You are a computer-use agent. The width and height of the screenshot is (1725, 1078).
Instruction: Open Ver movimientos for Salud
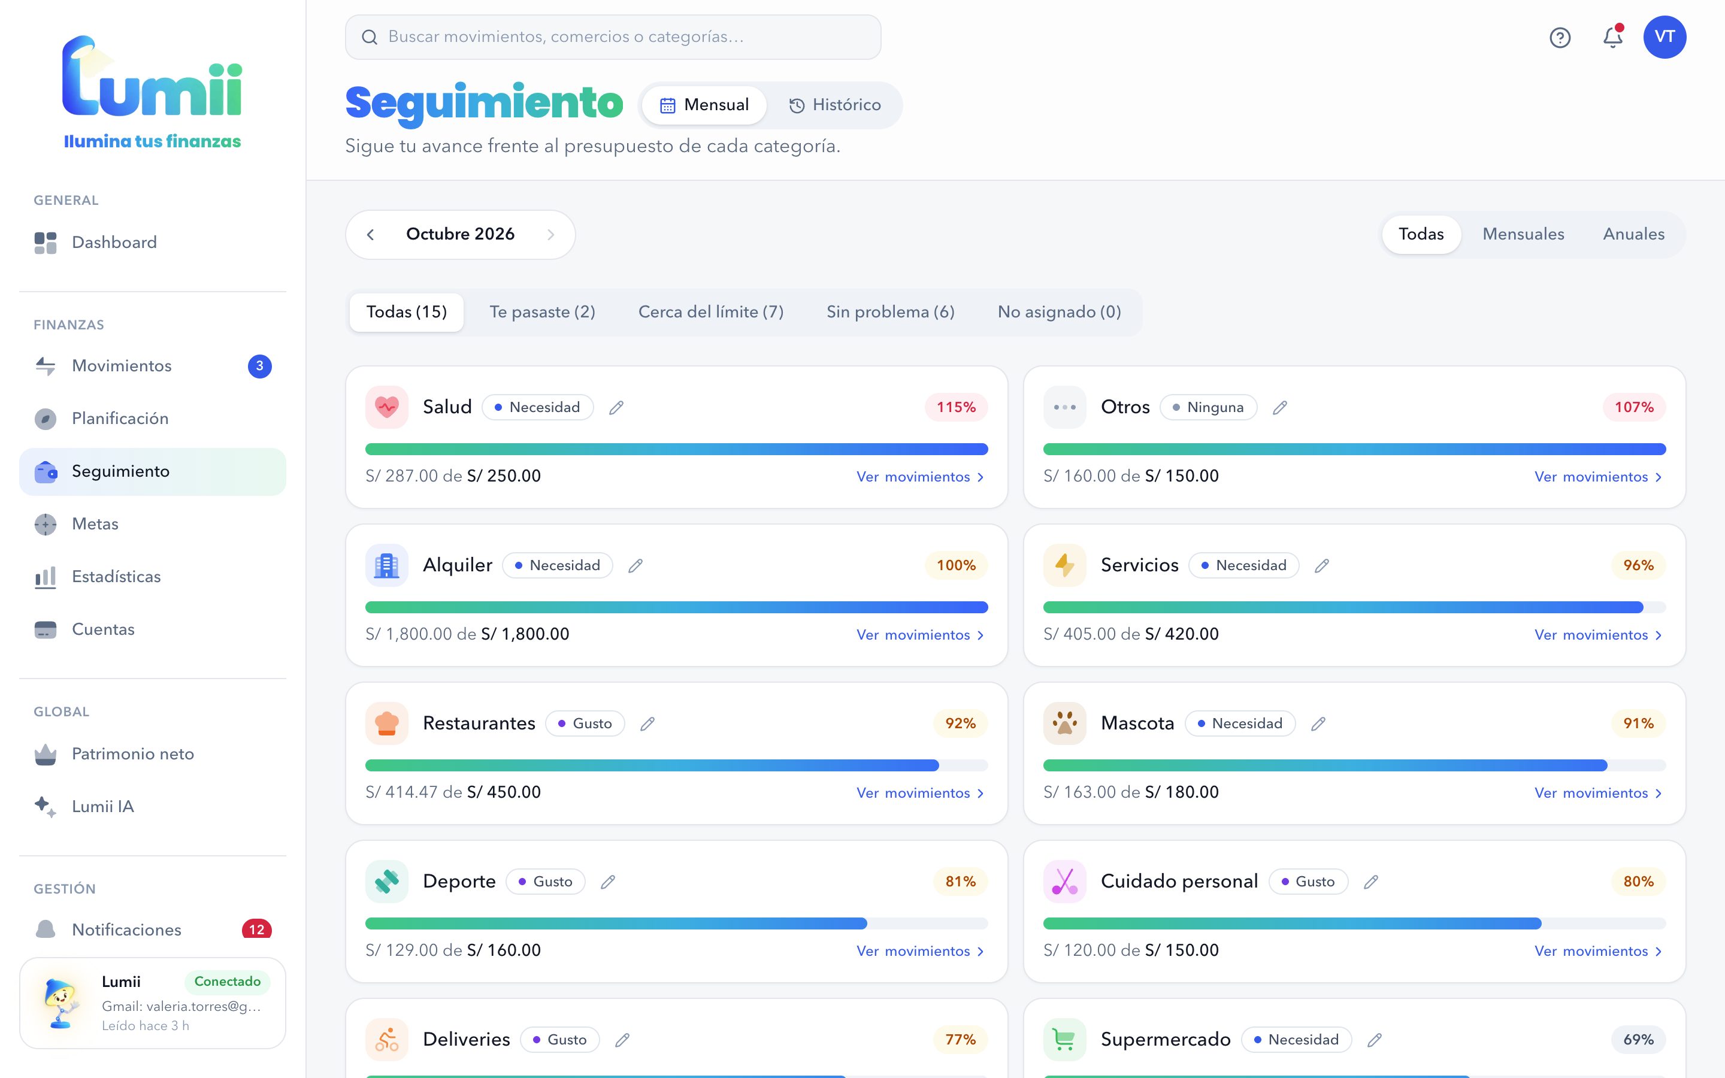point(920,477)
